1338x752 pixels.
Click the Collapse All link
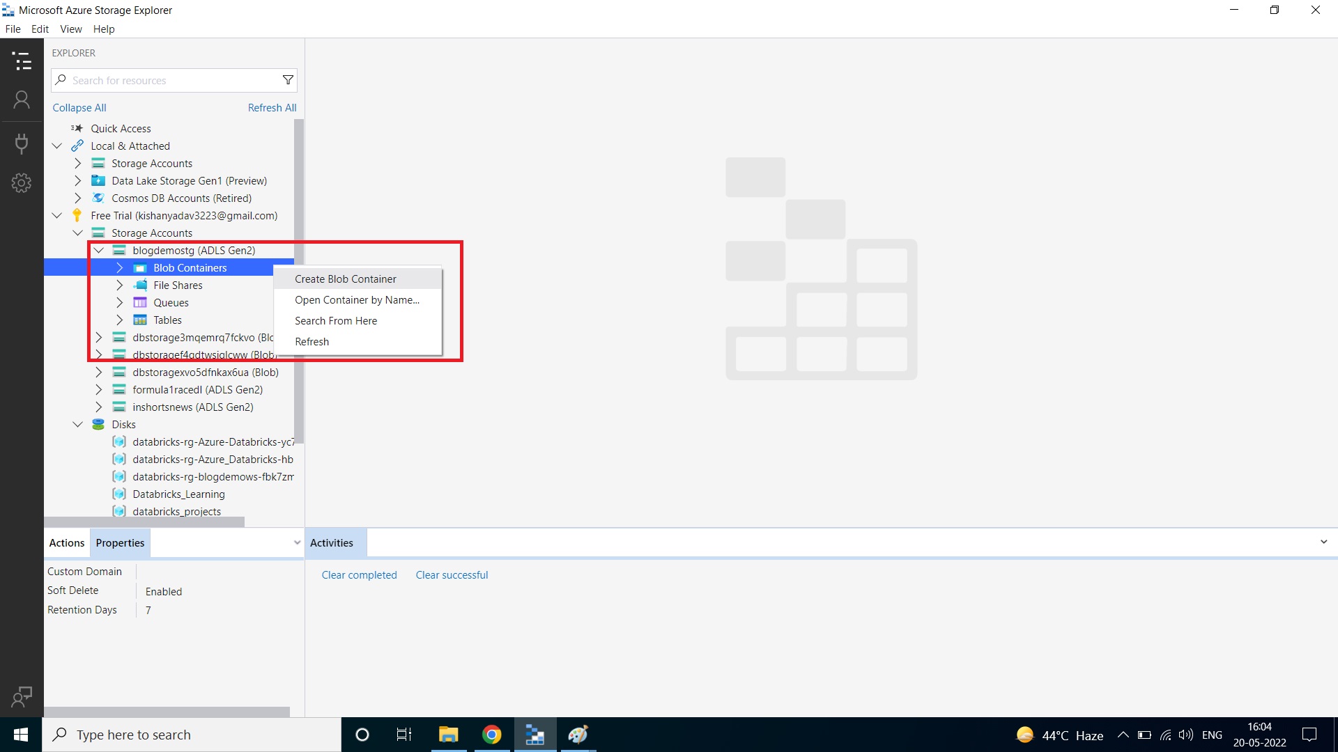79,107
